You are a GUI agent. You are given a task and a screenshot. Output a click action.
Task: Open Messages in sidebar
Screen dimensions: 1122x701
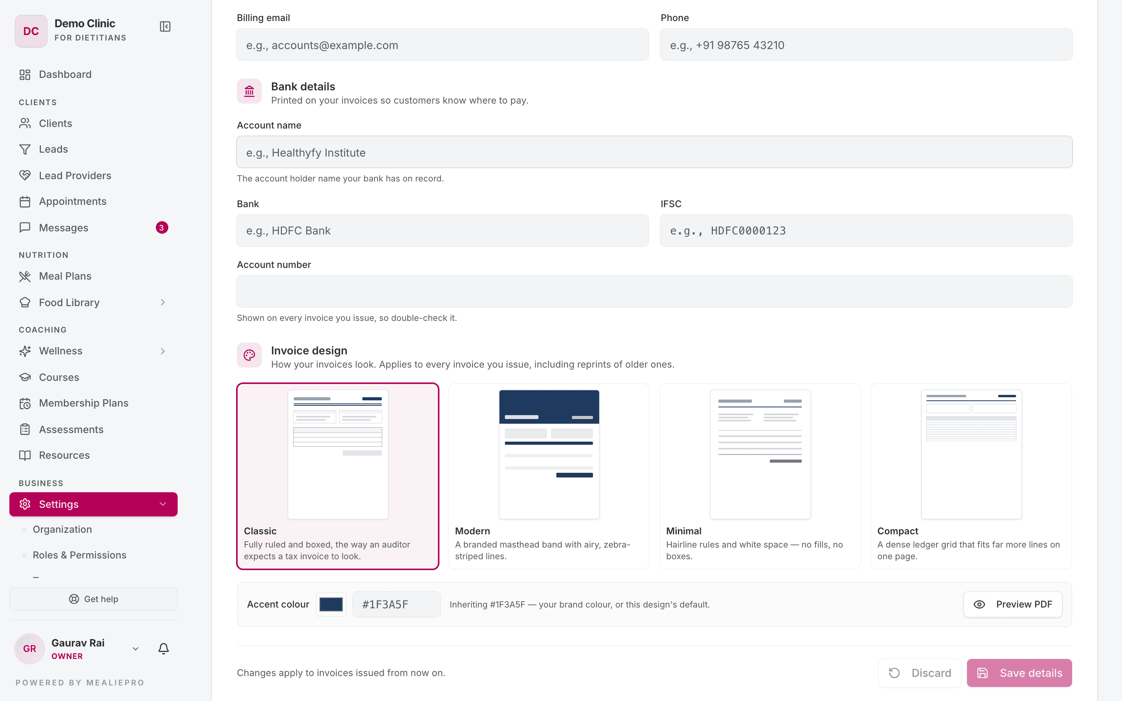(93, 228)
